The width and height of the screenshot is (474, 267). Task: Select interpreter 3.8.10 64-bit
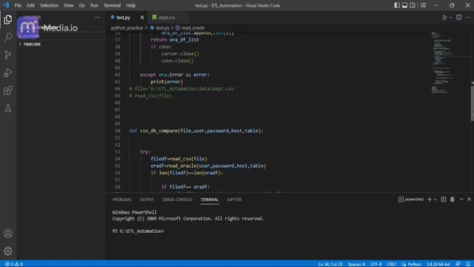click(438, 264)
